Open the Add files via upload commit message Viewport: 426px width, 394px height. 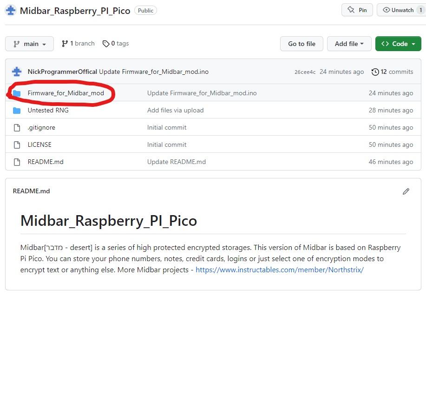[175, 110]
